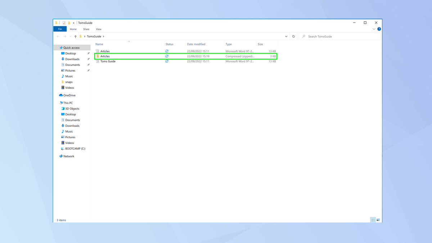Open the address bar previous locations dropdown
This screenshot has height=243, width=432.
286,36
